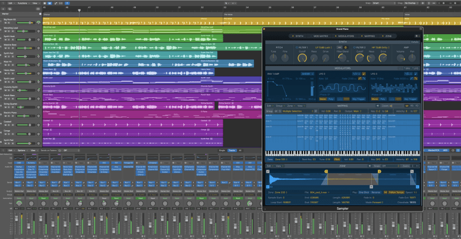The height and width of the screenshot is (239, 461).
Task: Open Mapping Group menu
Action: pyautogui.click(x=280, y=106)
